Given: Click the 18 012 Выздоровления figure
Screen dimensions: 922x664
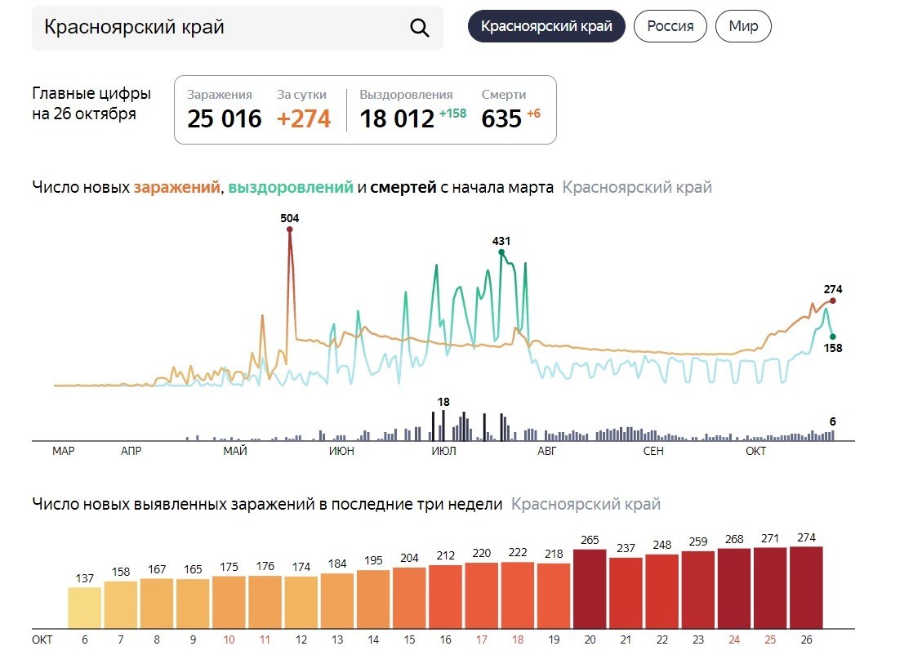Looking at the screenshot, I should 397,118.
